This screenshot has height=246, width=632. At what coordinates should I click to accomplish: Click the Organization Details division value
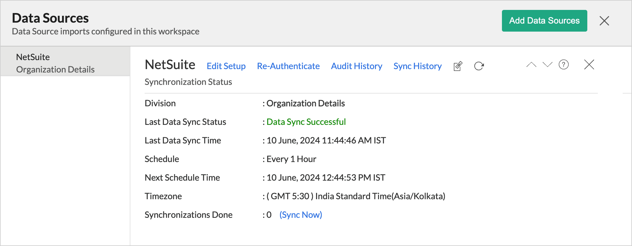tap(305, 103)
